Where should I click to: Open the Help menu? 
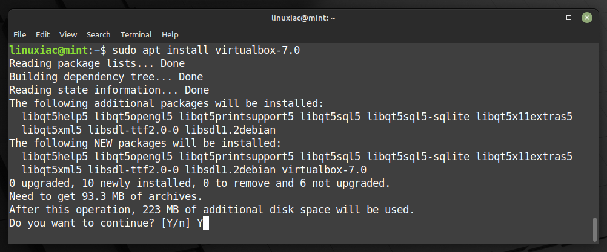170,34
